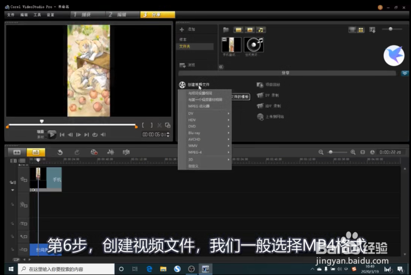
Task: Collapse the 分享 options panel chevron
Action: (405, 73)
